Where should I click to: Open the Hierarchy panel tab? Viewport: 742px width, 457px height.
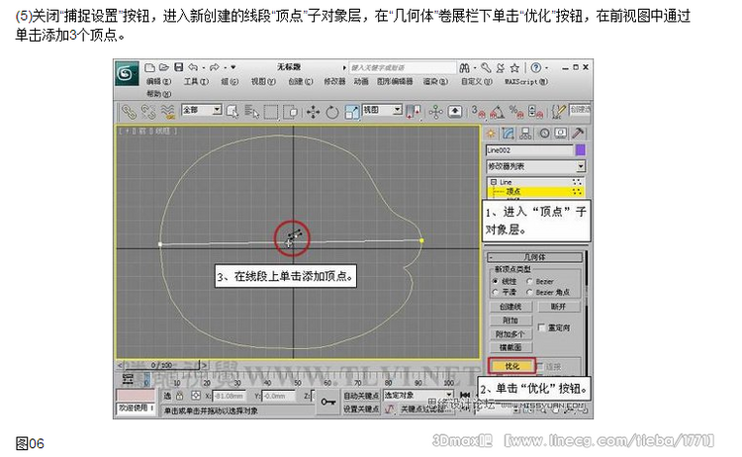pyautogui.click(x=525, y=134)
